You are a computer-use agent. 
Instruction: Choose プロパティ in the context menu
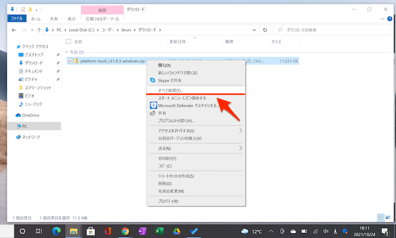(x=168, y=201)
